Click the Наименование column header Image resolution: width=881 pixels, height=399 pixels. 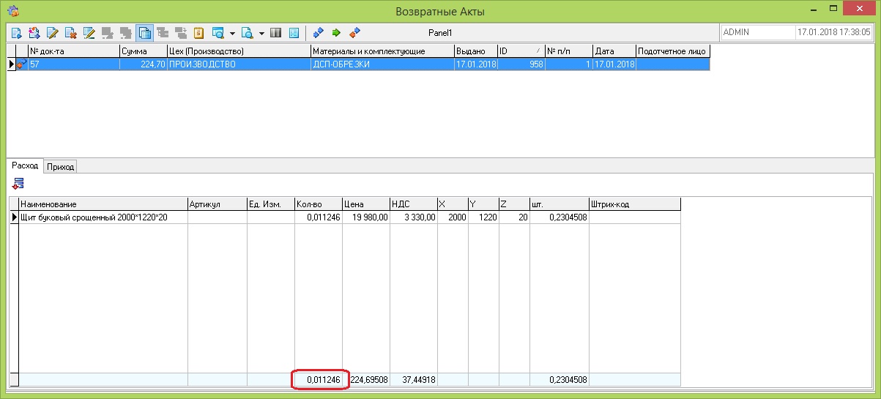(103, 204)
